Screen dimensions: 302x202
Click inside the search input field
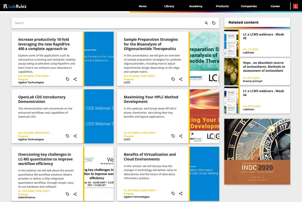tap(105, 23)
